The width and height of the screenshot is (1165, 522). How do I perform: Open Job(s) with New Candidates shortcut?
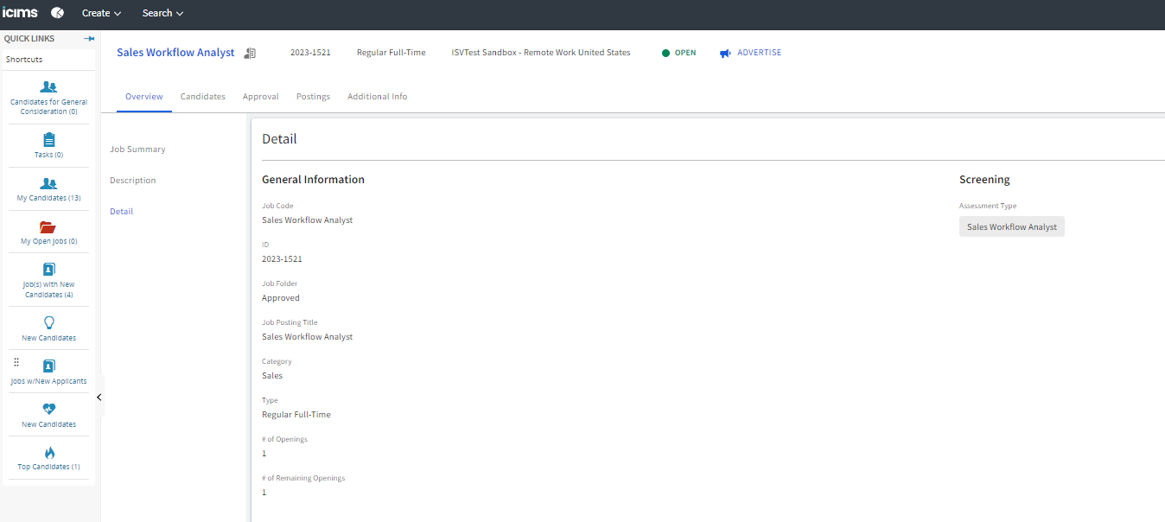48,270
